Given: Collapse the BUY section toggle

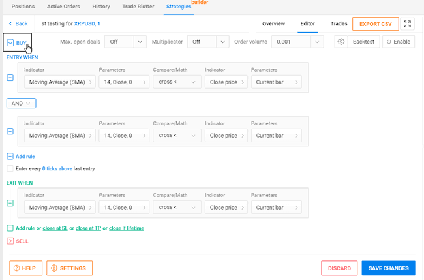Looking at the screenshot, I should point(10,43).
